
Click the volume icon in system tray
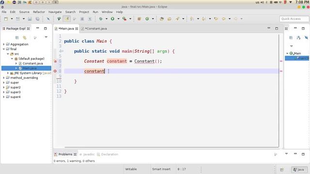262,2
